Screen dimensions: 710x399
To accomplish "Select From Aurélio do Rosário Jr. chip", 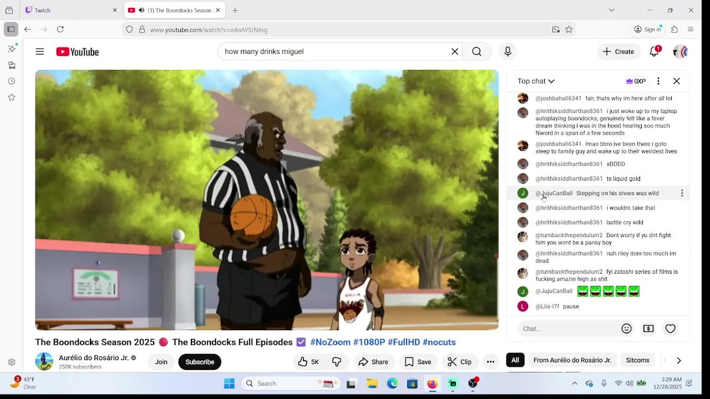I will tap(572, 360).
